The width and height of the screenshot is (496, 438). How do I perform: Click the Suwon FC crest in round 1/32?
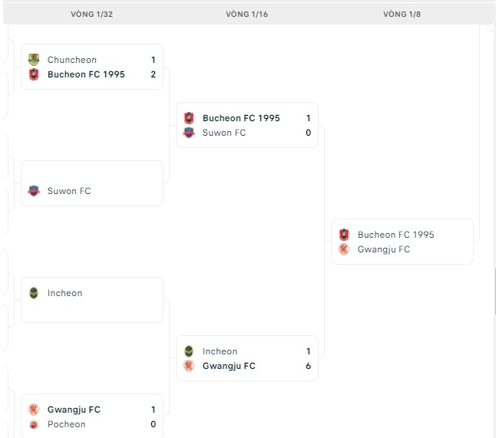click(x=34, y=191)
